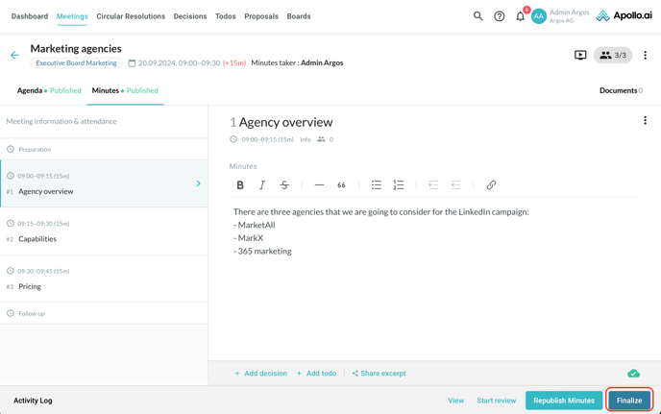This screenshot has width=661, height=414.
Task: Toggle bold formatting in minutes editor
Action: [x=240, y=185]
